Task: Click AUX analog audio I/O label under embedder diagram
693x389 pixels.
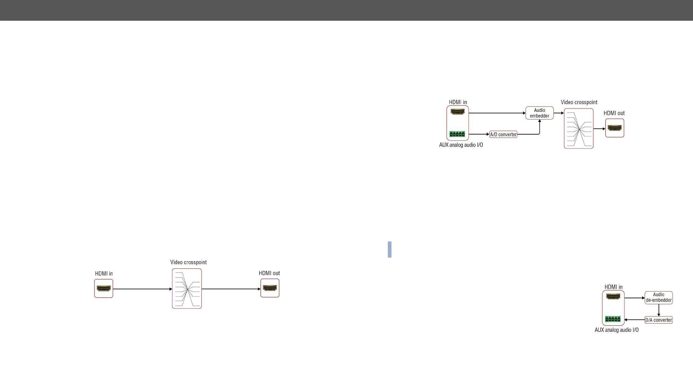Action: 461,145
